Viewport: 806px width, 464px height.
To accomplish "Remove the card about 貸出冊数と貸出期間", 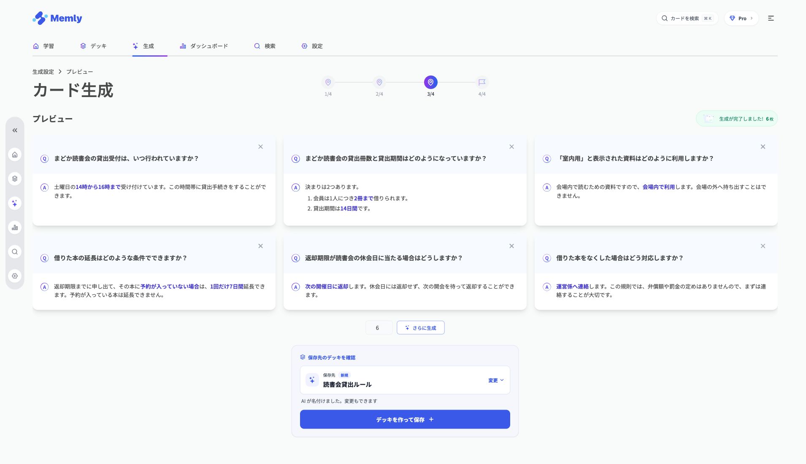I will click(511, 147).
